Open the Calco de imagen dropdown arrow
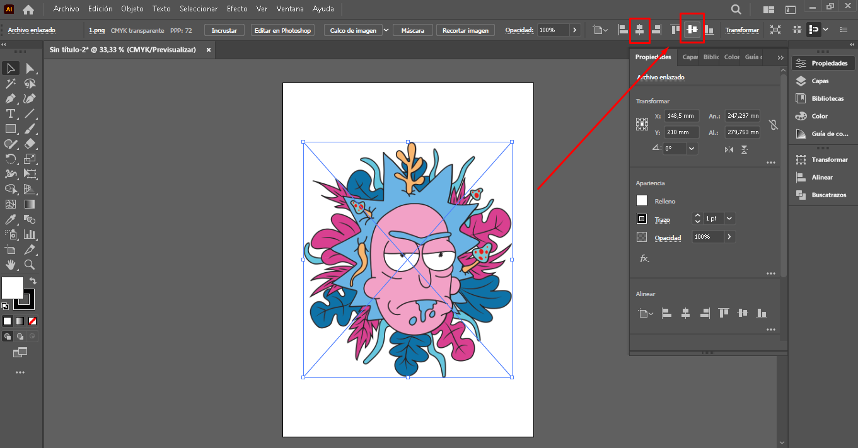The width and height of the screenshot is (858, 448). click(x=386, y=30)
